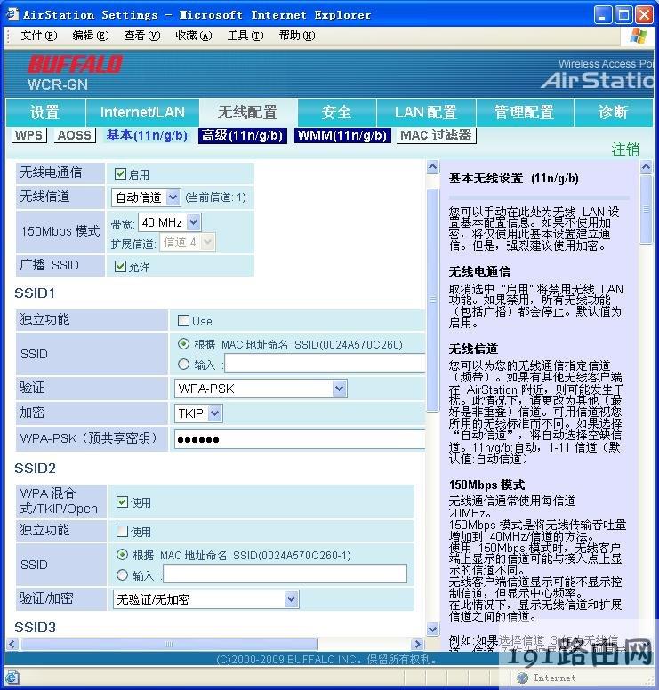This screenshot has width=659, height=690.
Task: Open the 收藏(A) menu
Action: (194, 36)
